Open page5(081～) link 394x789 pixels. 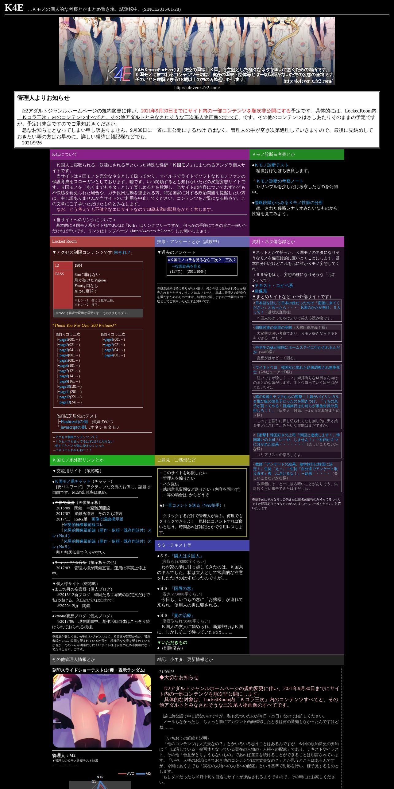(x=64, y=360)
